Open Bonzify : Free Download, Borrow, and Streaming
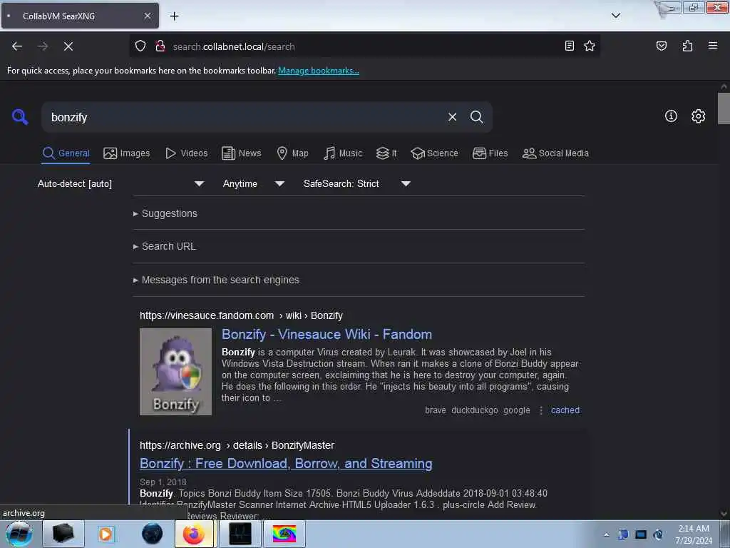 (286, 464)
